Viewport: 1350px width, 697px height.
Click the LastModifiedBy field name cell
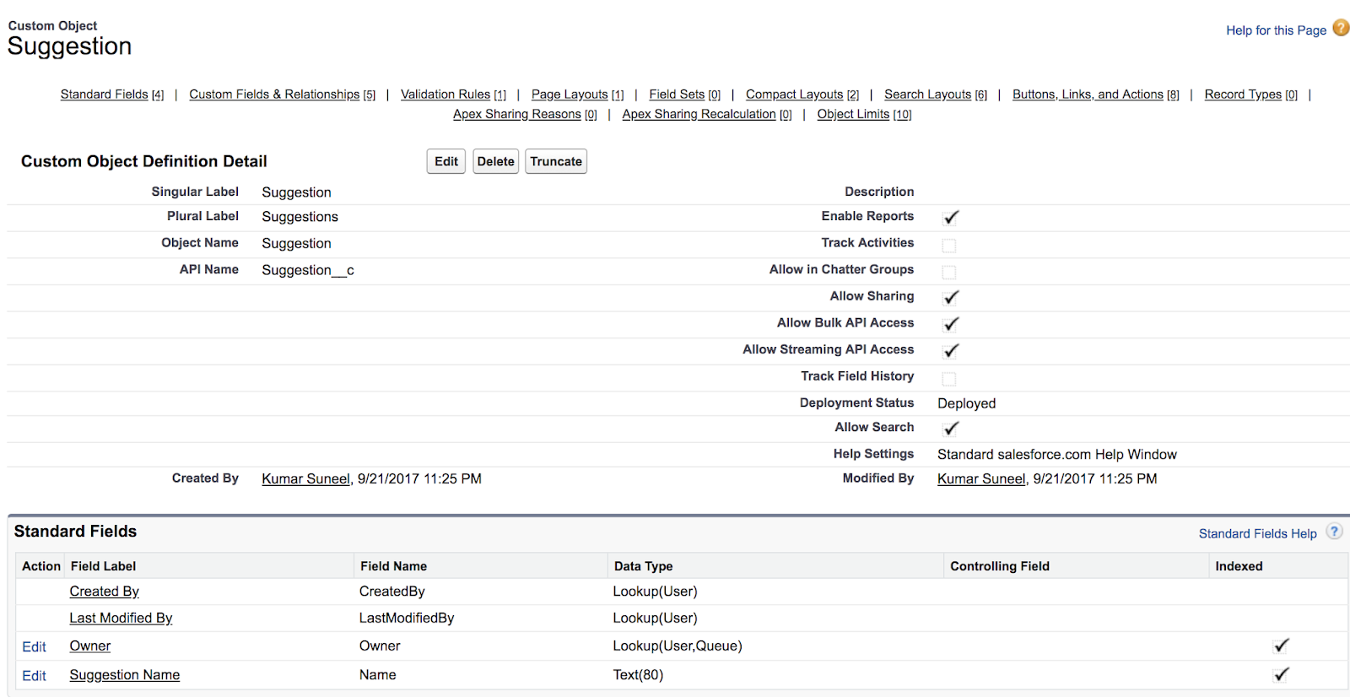point(407,618)
